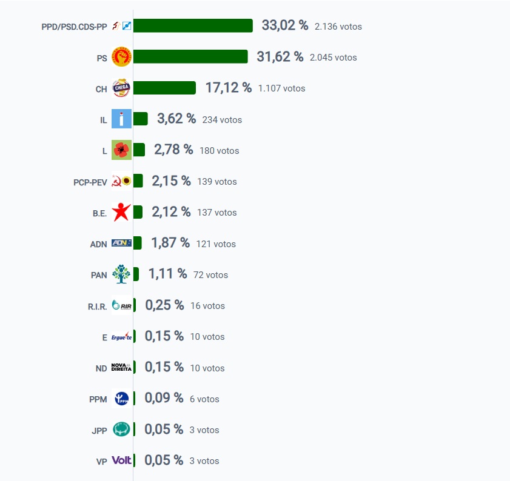Image resolution: width=510 pixels, height=481 pixels.
Task: Click the PCP-PEV party name label
Action: [x=90, y=182]
